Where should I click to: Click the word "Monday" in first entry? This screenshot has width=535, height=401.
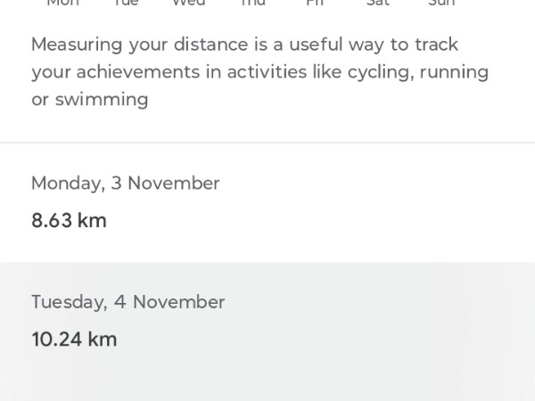click(x=67, y=183)
